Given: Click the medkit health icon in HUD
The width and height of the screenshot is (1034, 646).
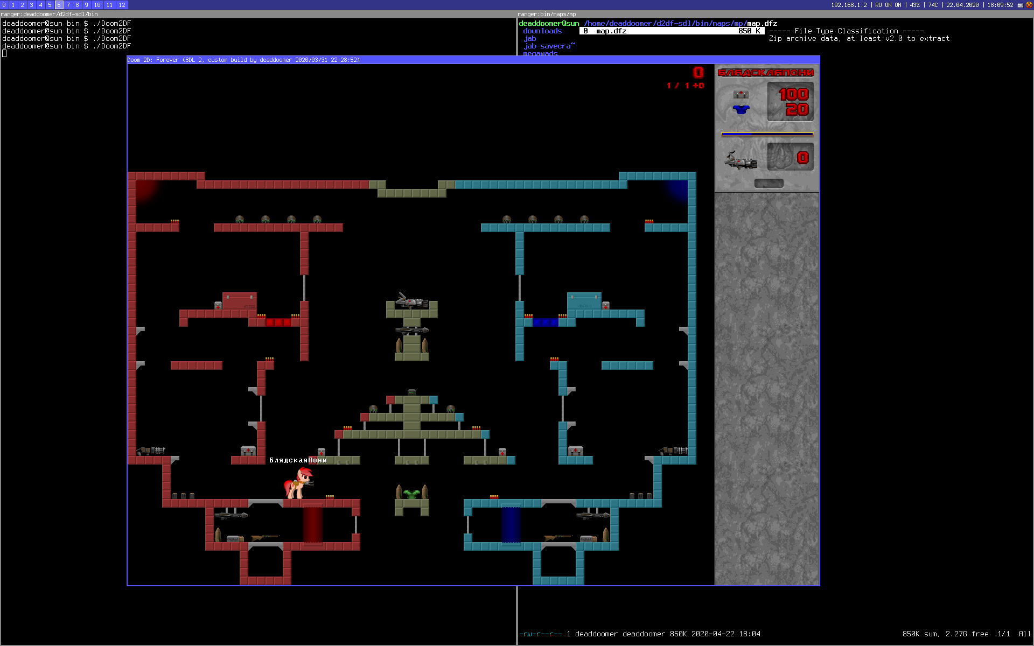Looking at the screenshot, I should pyautogui.click(x=741, y=94).
